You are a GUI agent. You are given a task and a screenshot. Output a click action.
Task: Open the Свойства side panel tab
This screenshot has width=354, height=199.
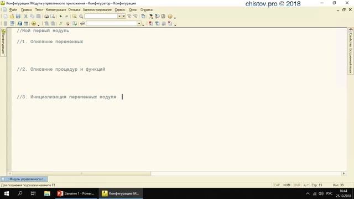tap(350, 40)
